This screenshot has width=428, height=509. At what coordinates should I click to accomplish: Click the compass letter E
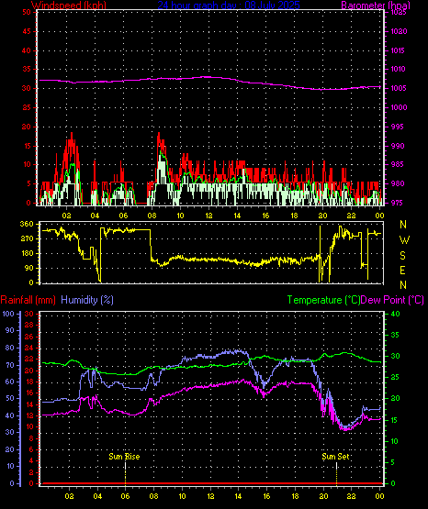403,271
